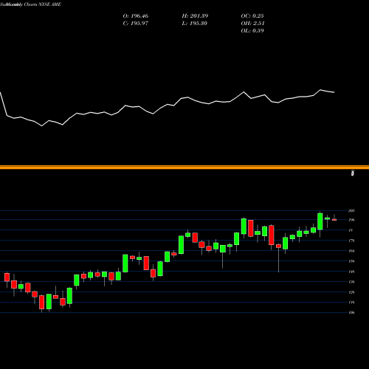Click the high price value H: 201.39
Screen dimensions: 369x369
[x=195, y=16]
